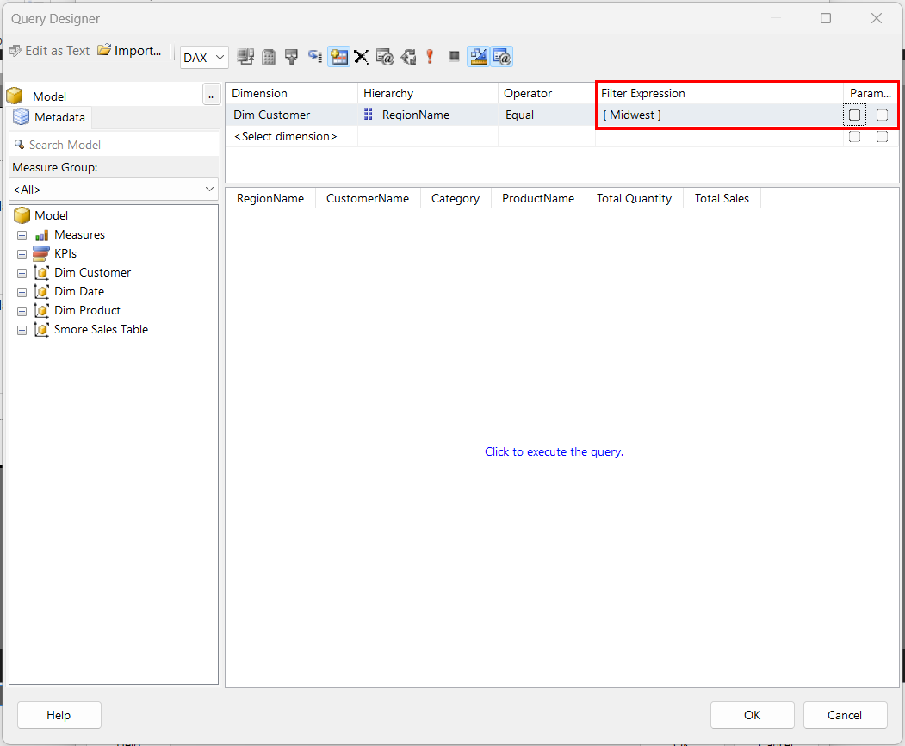This screenshot has width=905, height=746.
Task: Click the Total Sales column header
Action: [x=722, y=199]
